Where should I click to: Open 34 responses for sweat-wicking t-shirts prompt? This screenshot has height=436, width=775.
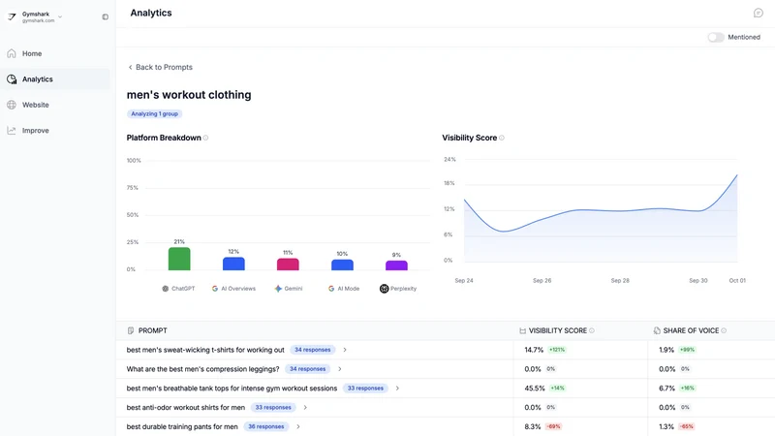coord(312,350)
